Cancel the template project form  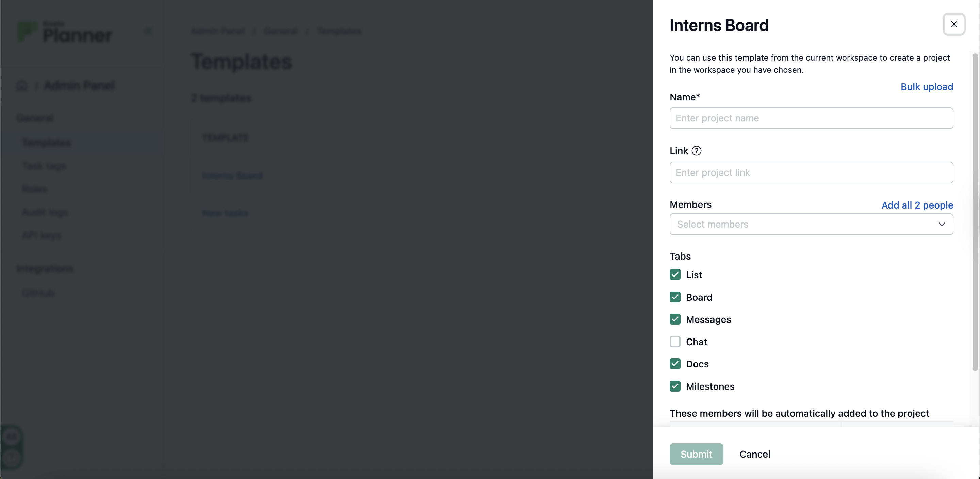755,454
